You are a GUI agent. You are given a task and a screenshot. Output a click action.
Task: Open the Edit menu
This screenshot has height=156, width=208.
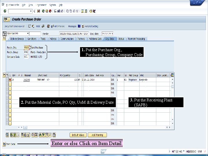tap(24, 5)
